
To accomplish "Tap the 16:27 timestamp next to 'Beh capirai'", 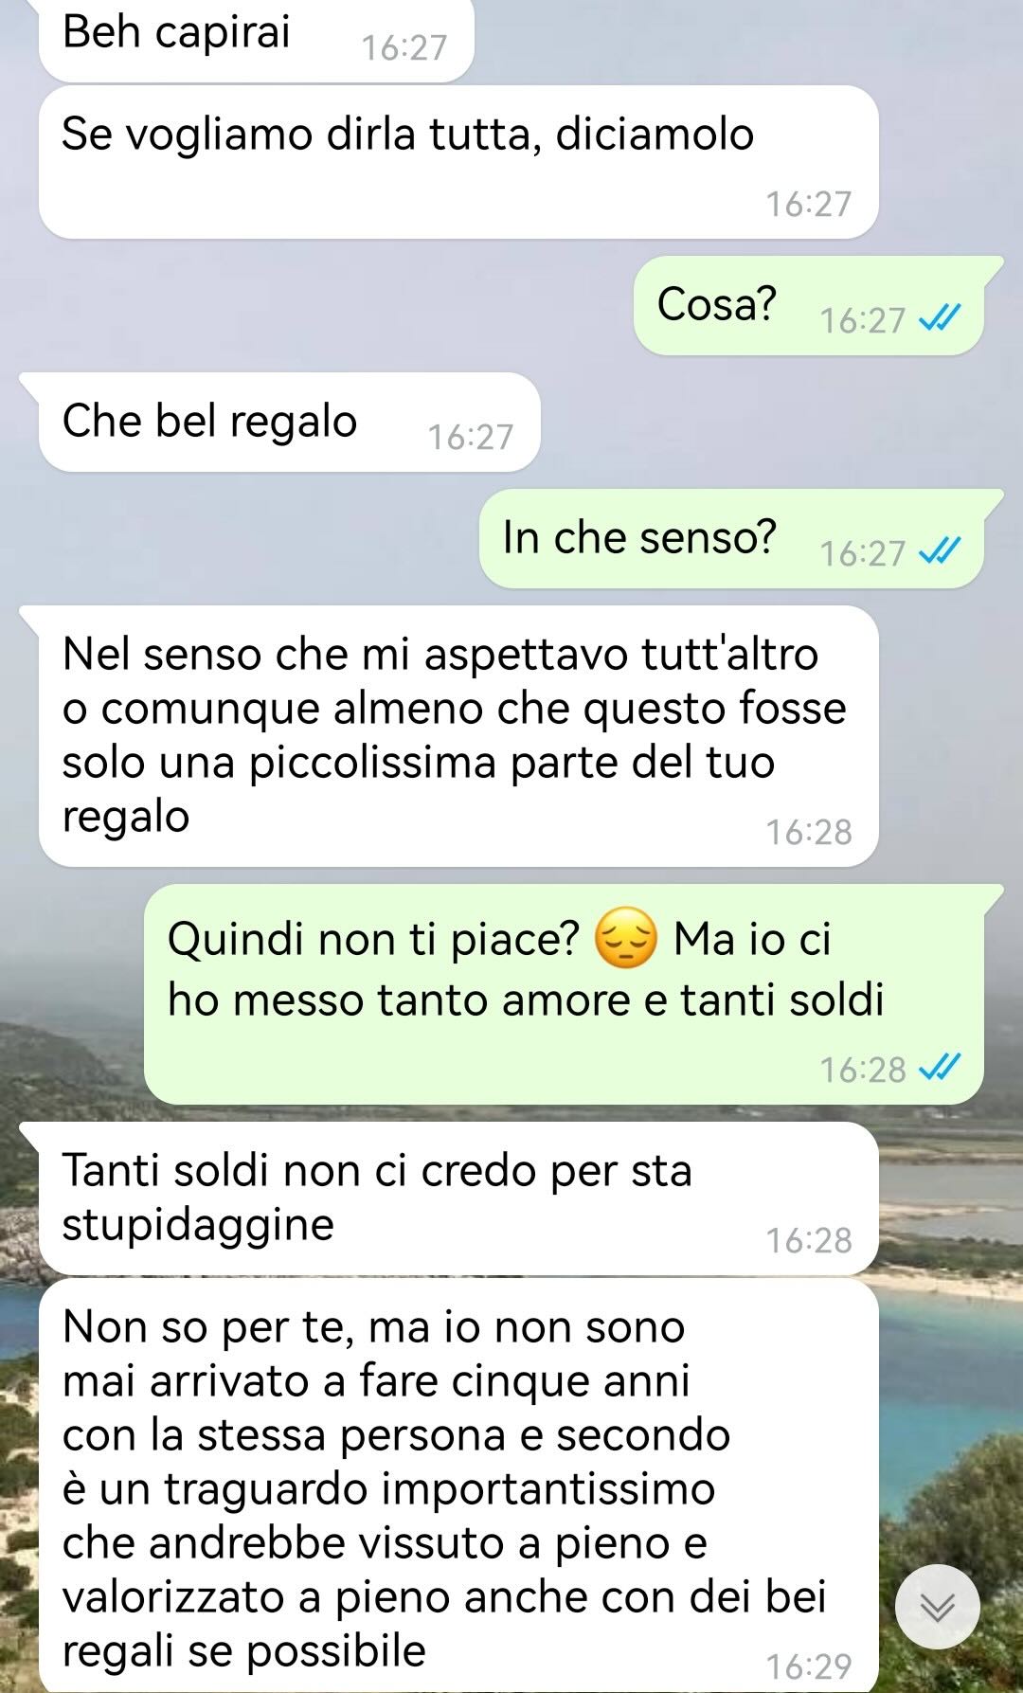I will (x=404, y=47).
